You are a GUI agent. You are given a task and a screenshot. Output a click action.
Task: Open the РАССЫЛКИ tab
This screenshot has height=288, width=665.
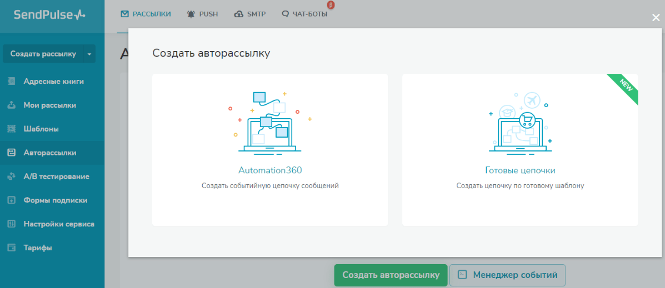[x=146, y=14]
